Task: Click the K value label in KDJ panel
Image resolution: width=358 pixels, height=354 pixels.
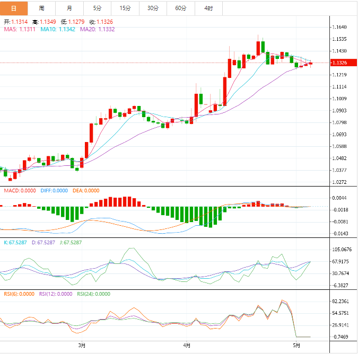Action: tap(15, 242)
